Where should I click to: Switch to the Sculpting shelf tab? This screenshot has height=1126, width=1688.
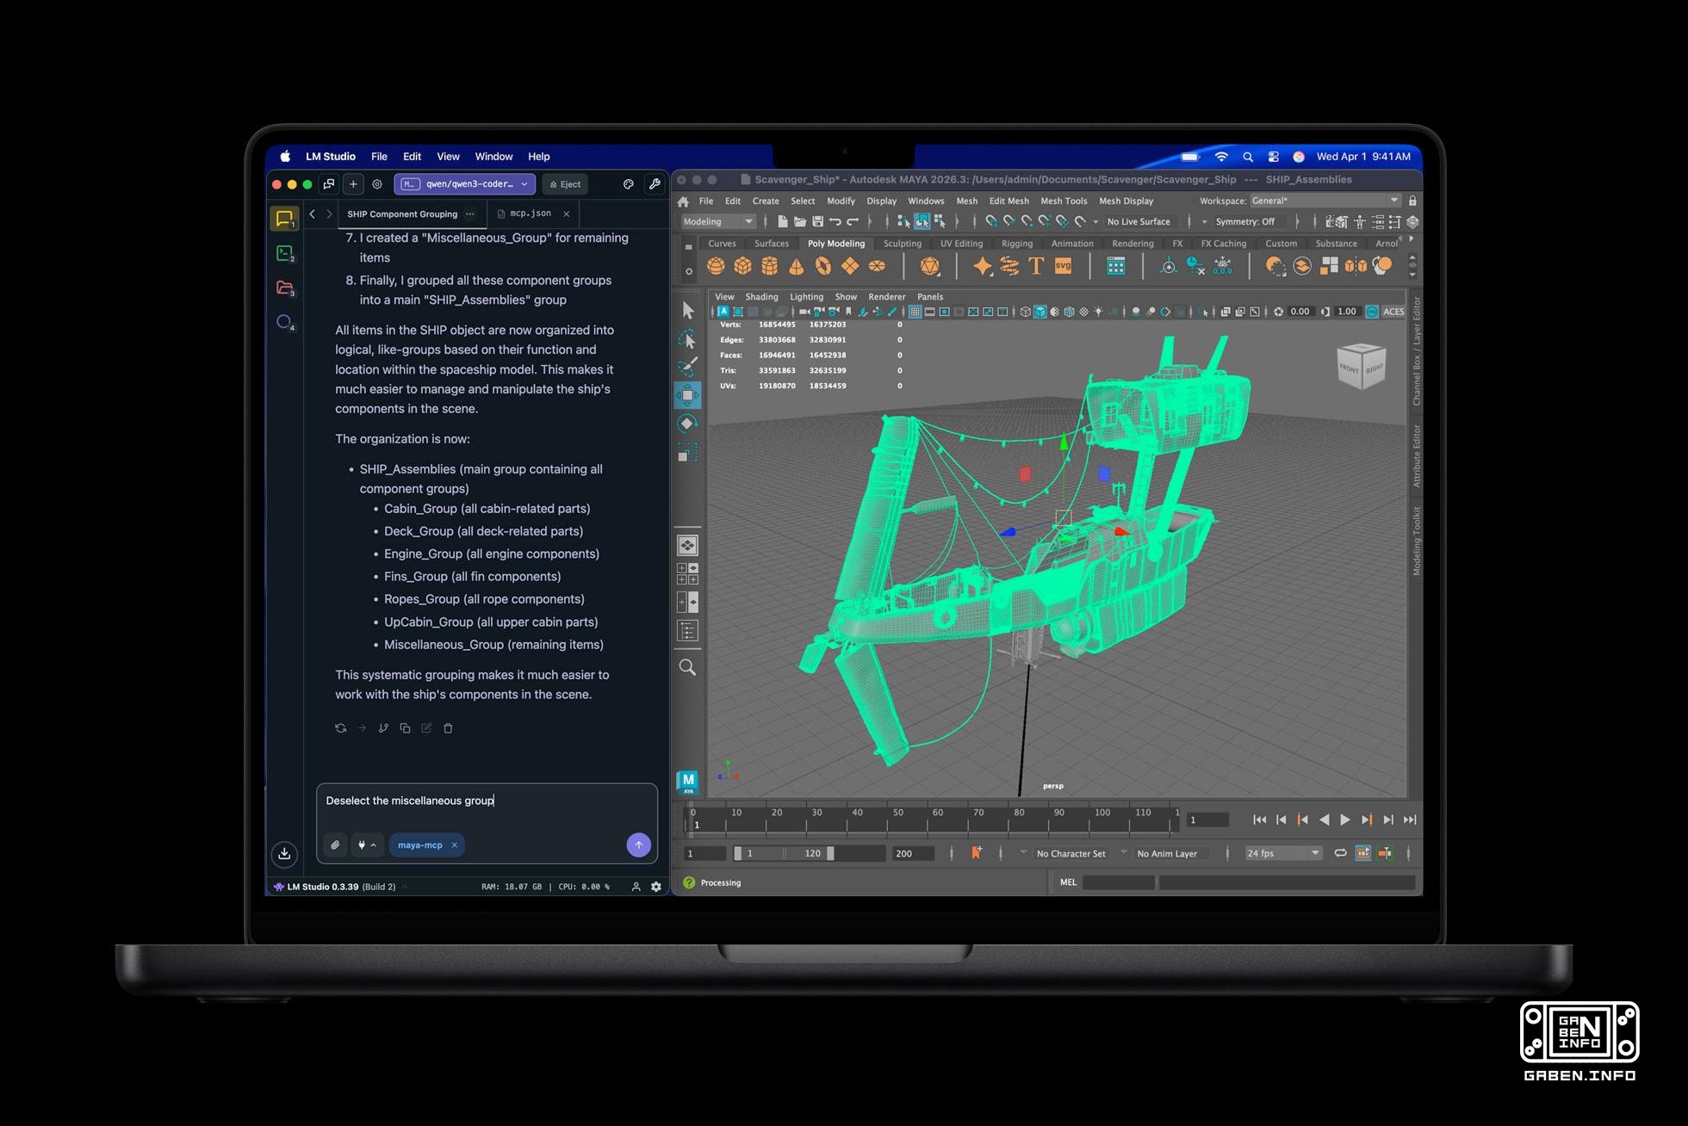point(902,244)
